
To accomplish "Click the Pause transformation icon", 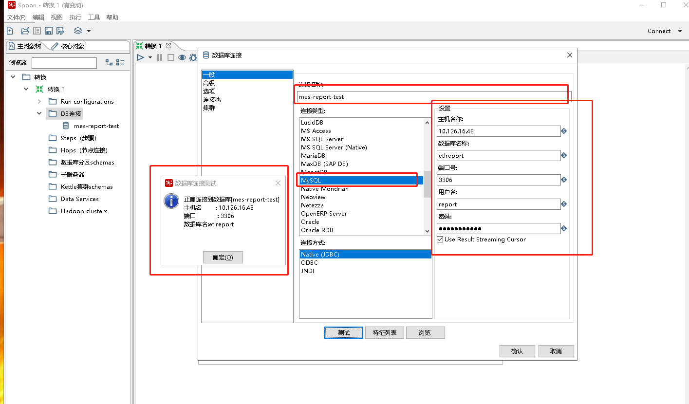I will coord(160,57).
